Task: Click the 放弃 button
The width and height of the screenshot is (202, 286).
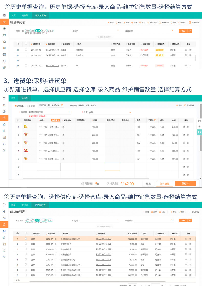Action: (148, 184)
